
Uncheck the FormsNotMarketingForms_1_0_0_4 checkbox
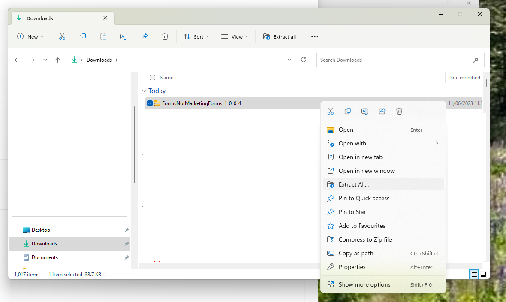click(150, 103)
